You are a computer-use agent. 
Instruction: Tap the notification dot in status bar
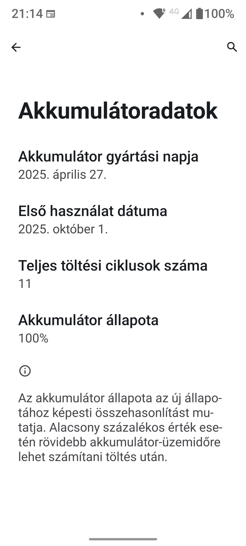click(142, 14)
